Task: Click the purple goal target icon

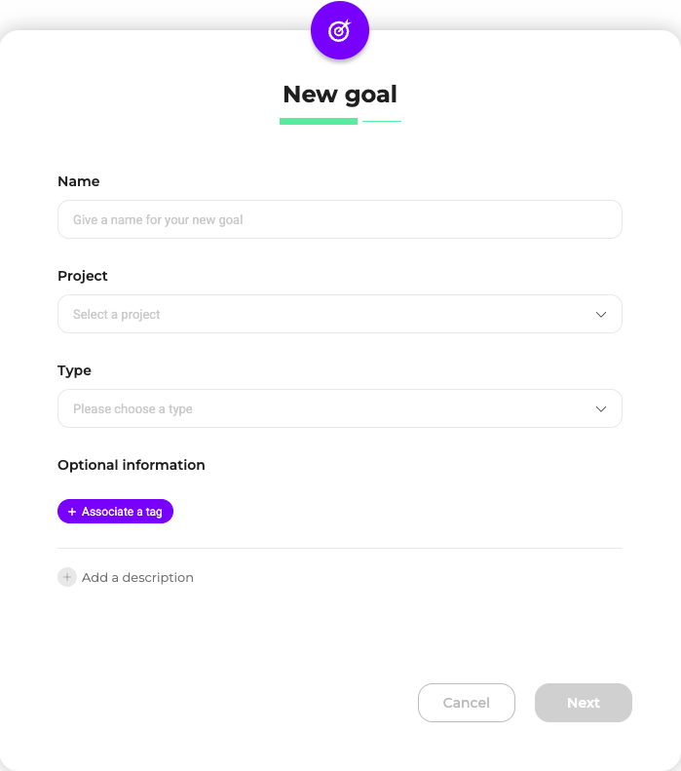Action: (339, 30)
